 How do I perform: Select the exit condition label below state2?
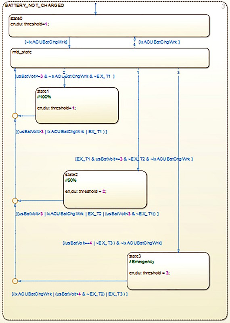87,214
